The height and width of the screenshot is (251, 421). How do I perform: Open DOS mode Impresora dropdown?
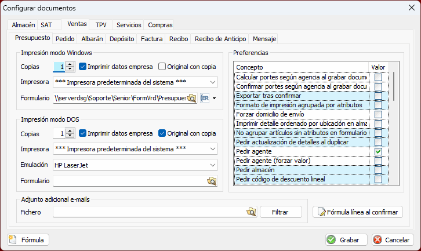tap(213, 149)
